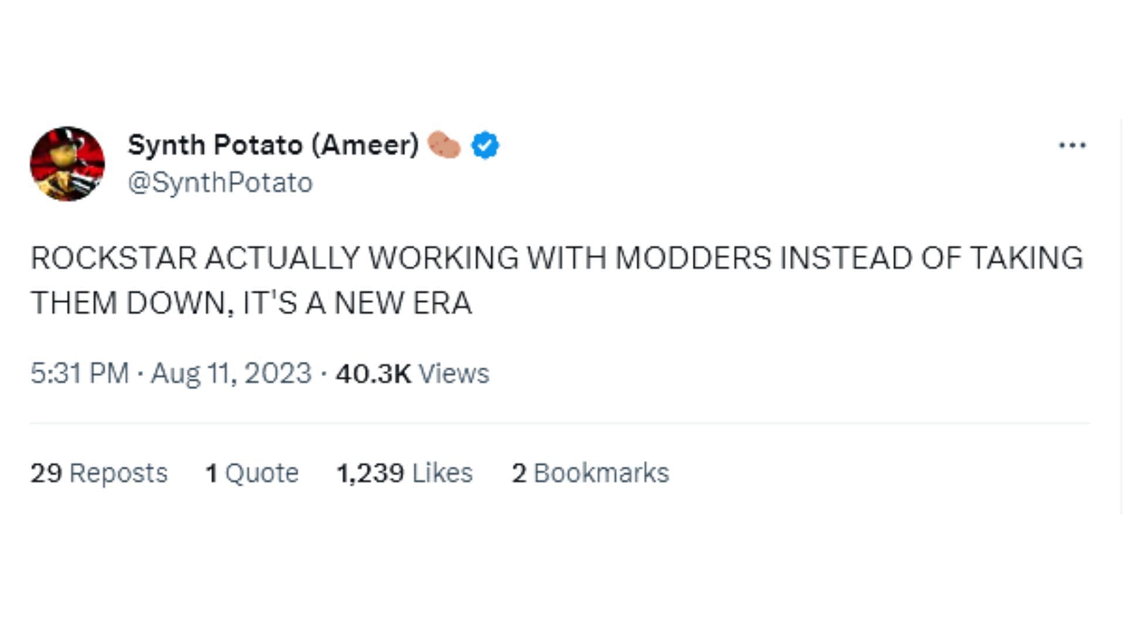Click the display name "Synth Potato"

(x=215, y=145)
